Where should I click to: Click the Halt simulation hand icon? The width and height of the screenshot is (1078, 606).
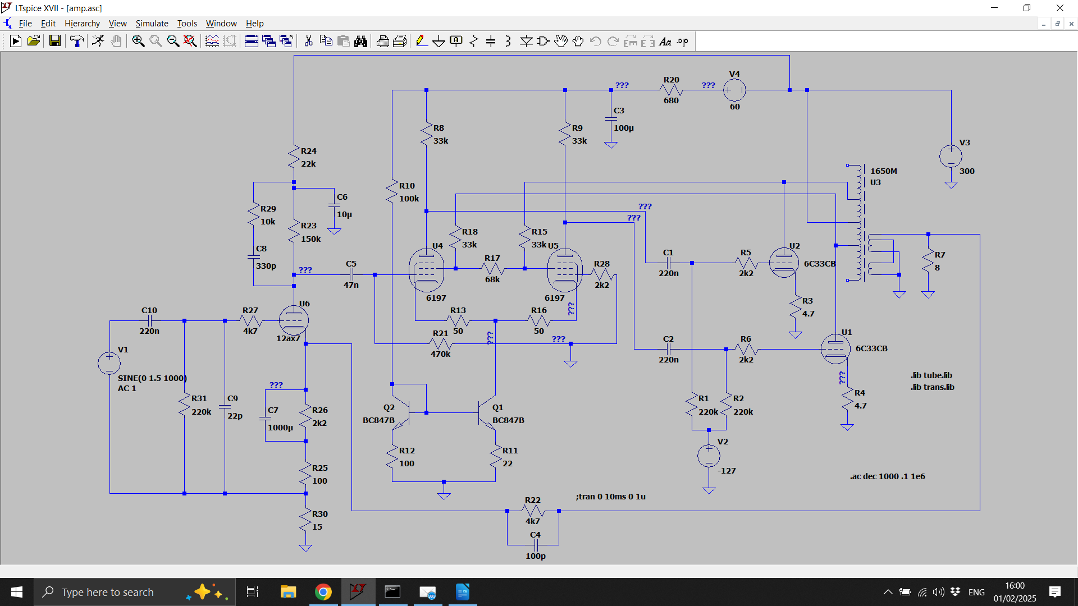pyautogui.click(x=116, y=41)
